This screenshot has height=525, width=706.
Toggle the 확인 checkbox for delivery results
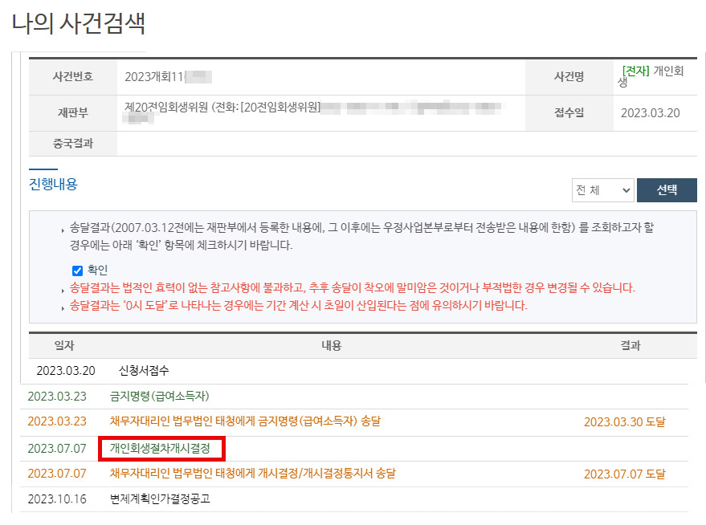click(78, 271)
